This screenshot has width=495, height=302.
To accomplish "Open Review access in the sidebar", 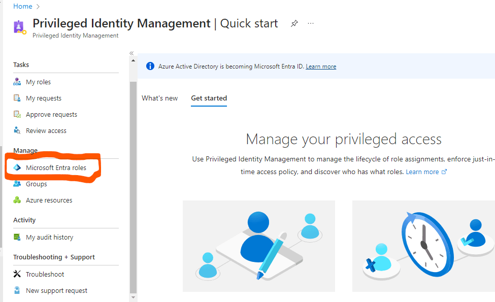I will pyautogui.click(x=46, y=131).
